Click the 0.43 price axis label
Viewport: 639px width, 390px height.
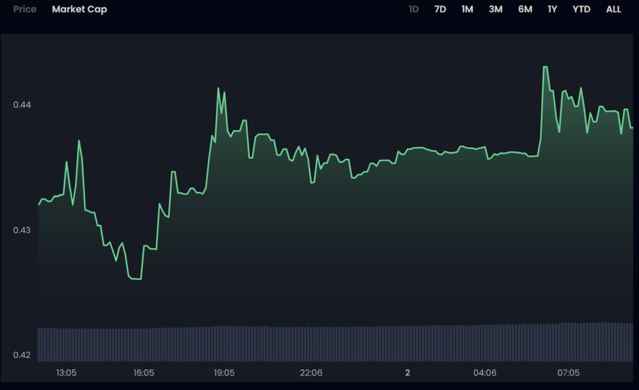coord(22,231)
